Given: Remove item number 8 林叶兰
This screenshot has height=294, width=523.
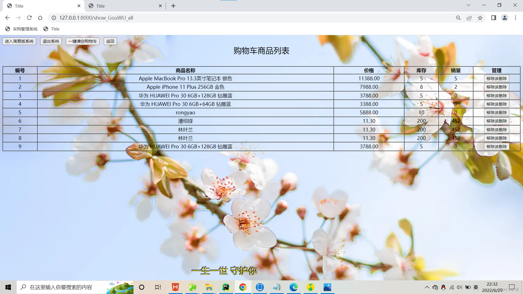Looking at the screenshot, I should [497, 138].
